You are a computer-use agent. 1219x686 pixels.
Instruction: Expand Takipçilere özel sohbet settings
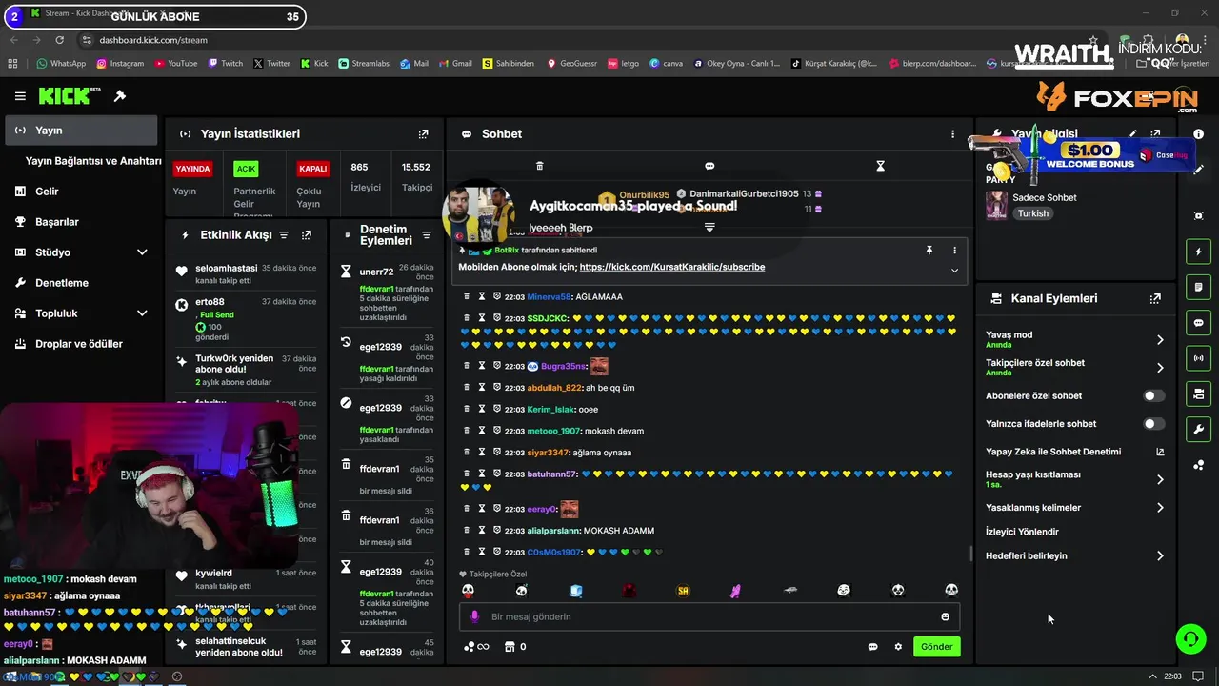tap(1160, 368)
